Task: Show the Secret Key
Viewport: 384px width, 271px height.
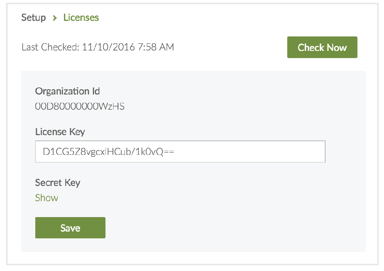Action: click(x=46, y=198)
